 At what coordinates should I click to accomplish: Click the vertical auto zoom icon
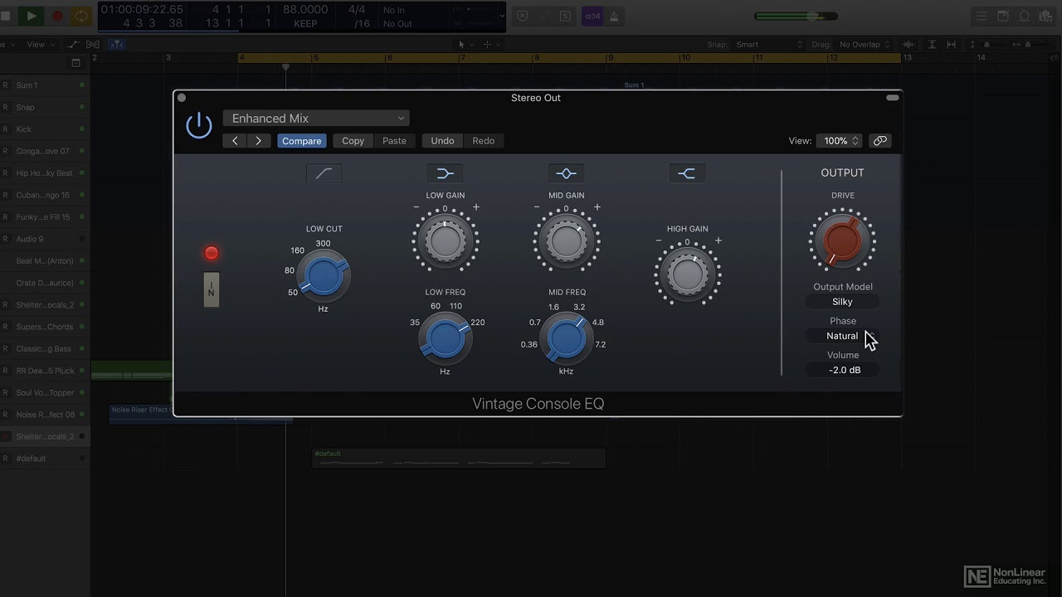pos(932,44)
